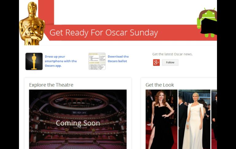Open the photo of woman in black dress
This screenshot has width=236, height=149.
162,119
